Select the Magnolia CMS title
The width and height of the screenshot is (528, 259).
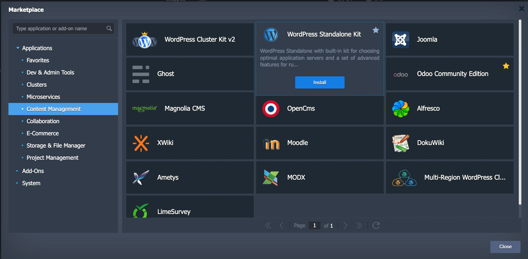coord(184,108)
